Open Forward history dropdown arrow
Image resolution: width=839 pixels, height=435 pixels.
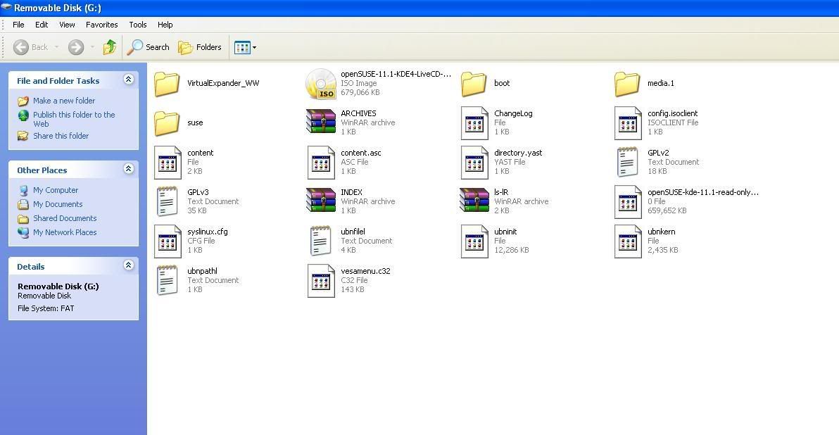tap(93, 47)
